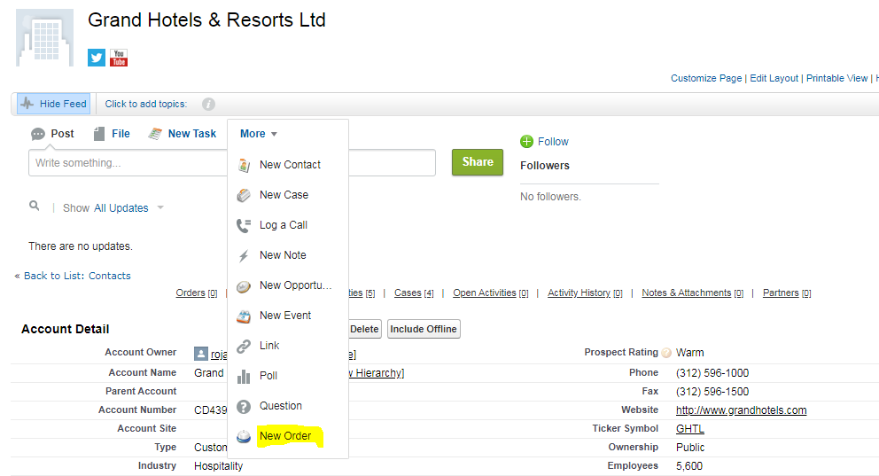Screen dimensions: 879x476
Task: Select New Contact from More menu
Action: pos(288,165)
